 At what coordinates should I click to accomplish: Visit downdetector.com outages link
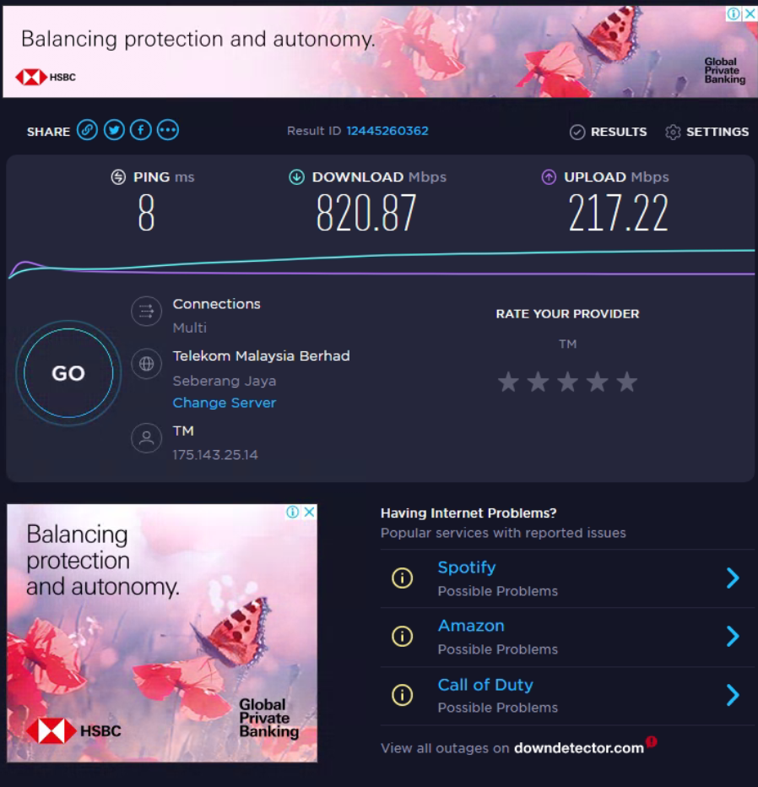579,748
